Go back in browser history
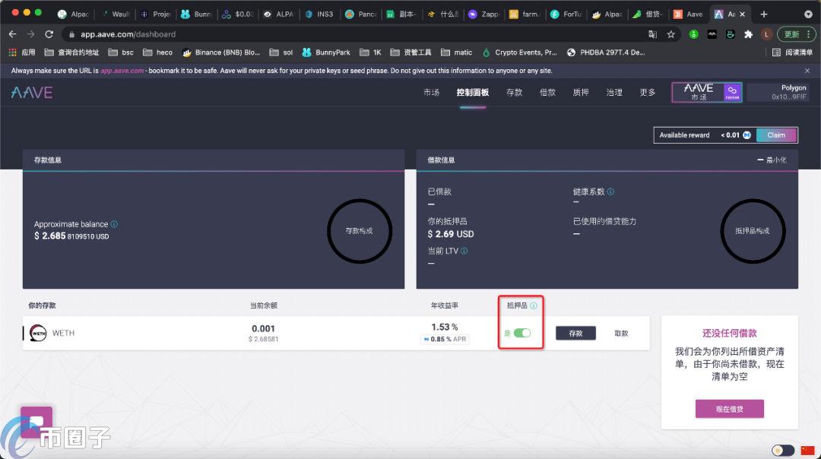 click(13, 34)
